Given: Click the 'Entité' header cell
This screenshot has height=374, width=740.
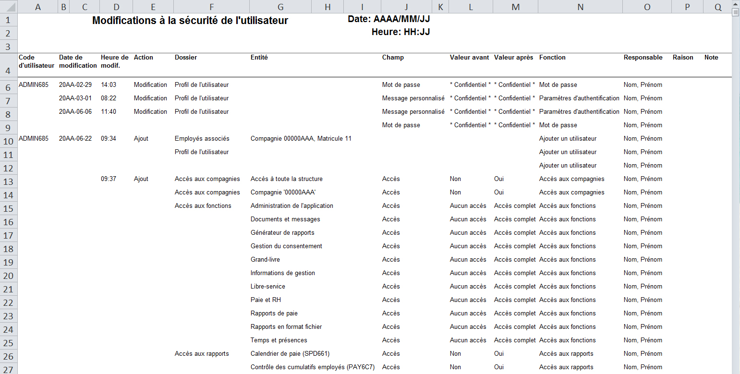Looking at the screenshot, I should tap(259, 58).
